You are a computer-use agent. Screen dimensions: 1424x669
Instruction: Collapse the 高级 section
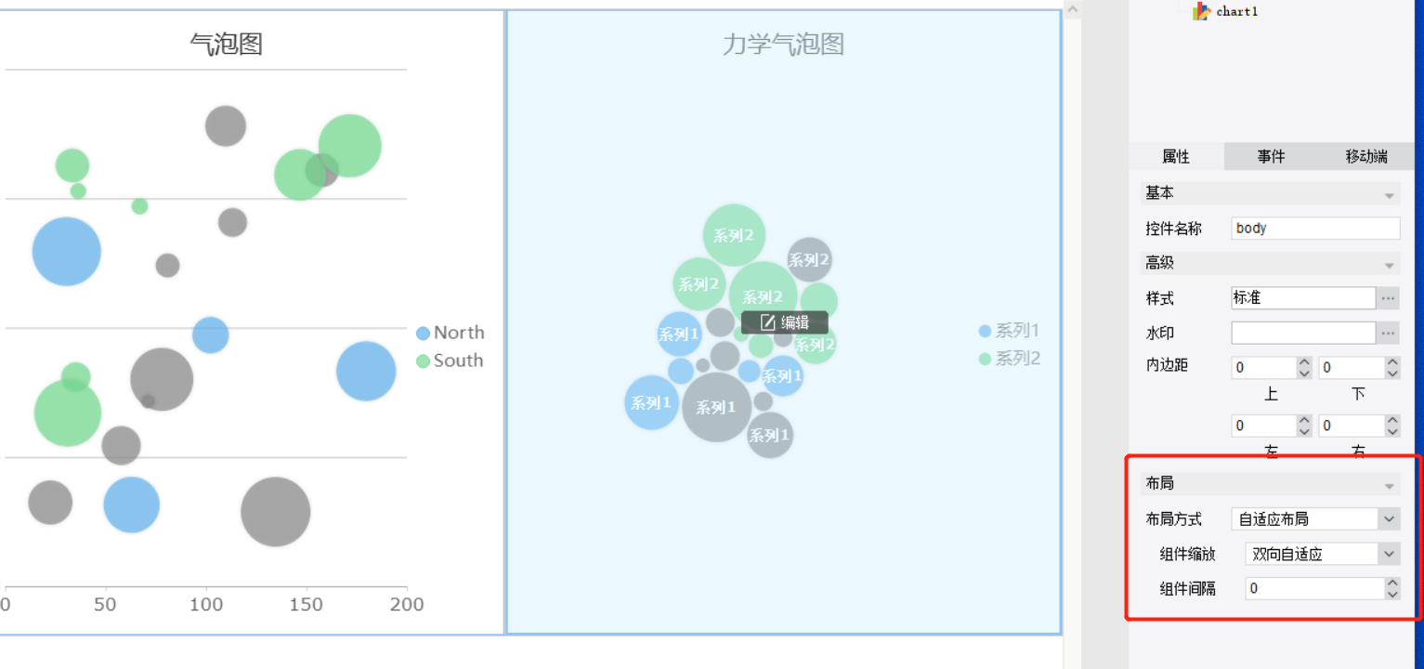point(1390,265)
